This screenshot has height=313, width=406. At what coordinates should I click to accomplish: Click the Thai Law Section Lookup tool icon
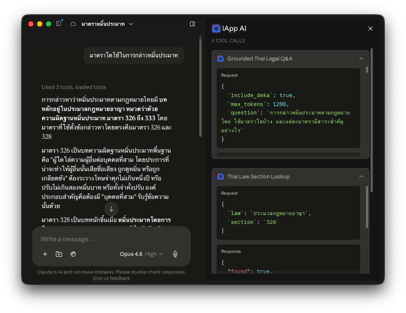[221, 177]
